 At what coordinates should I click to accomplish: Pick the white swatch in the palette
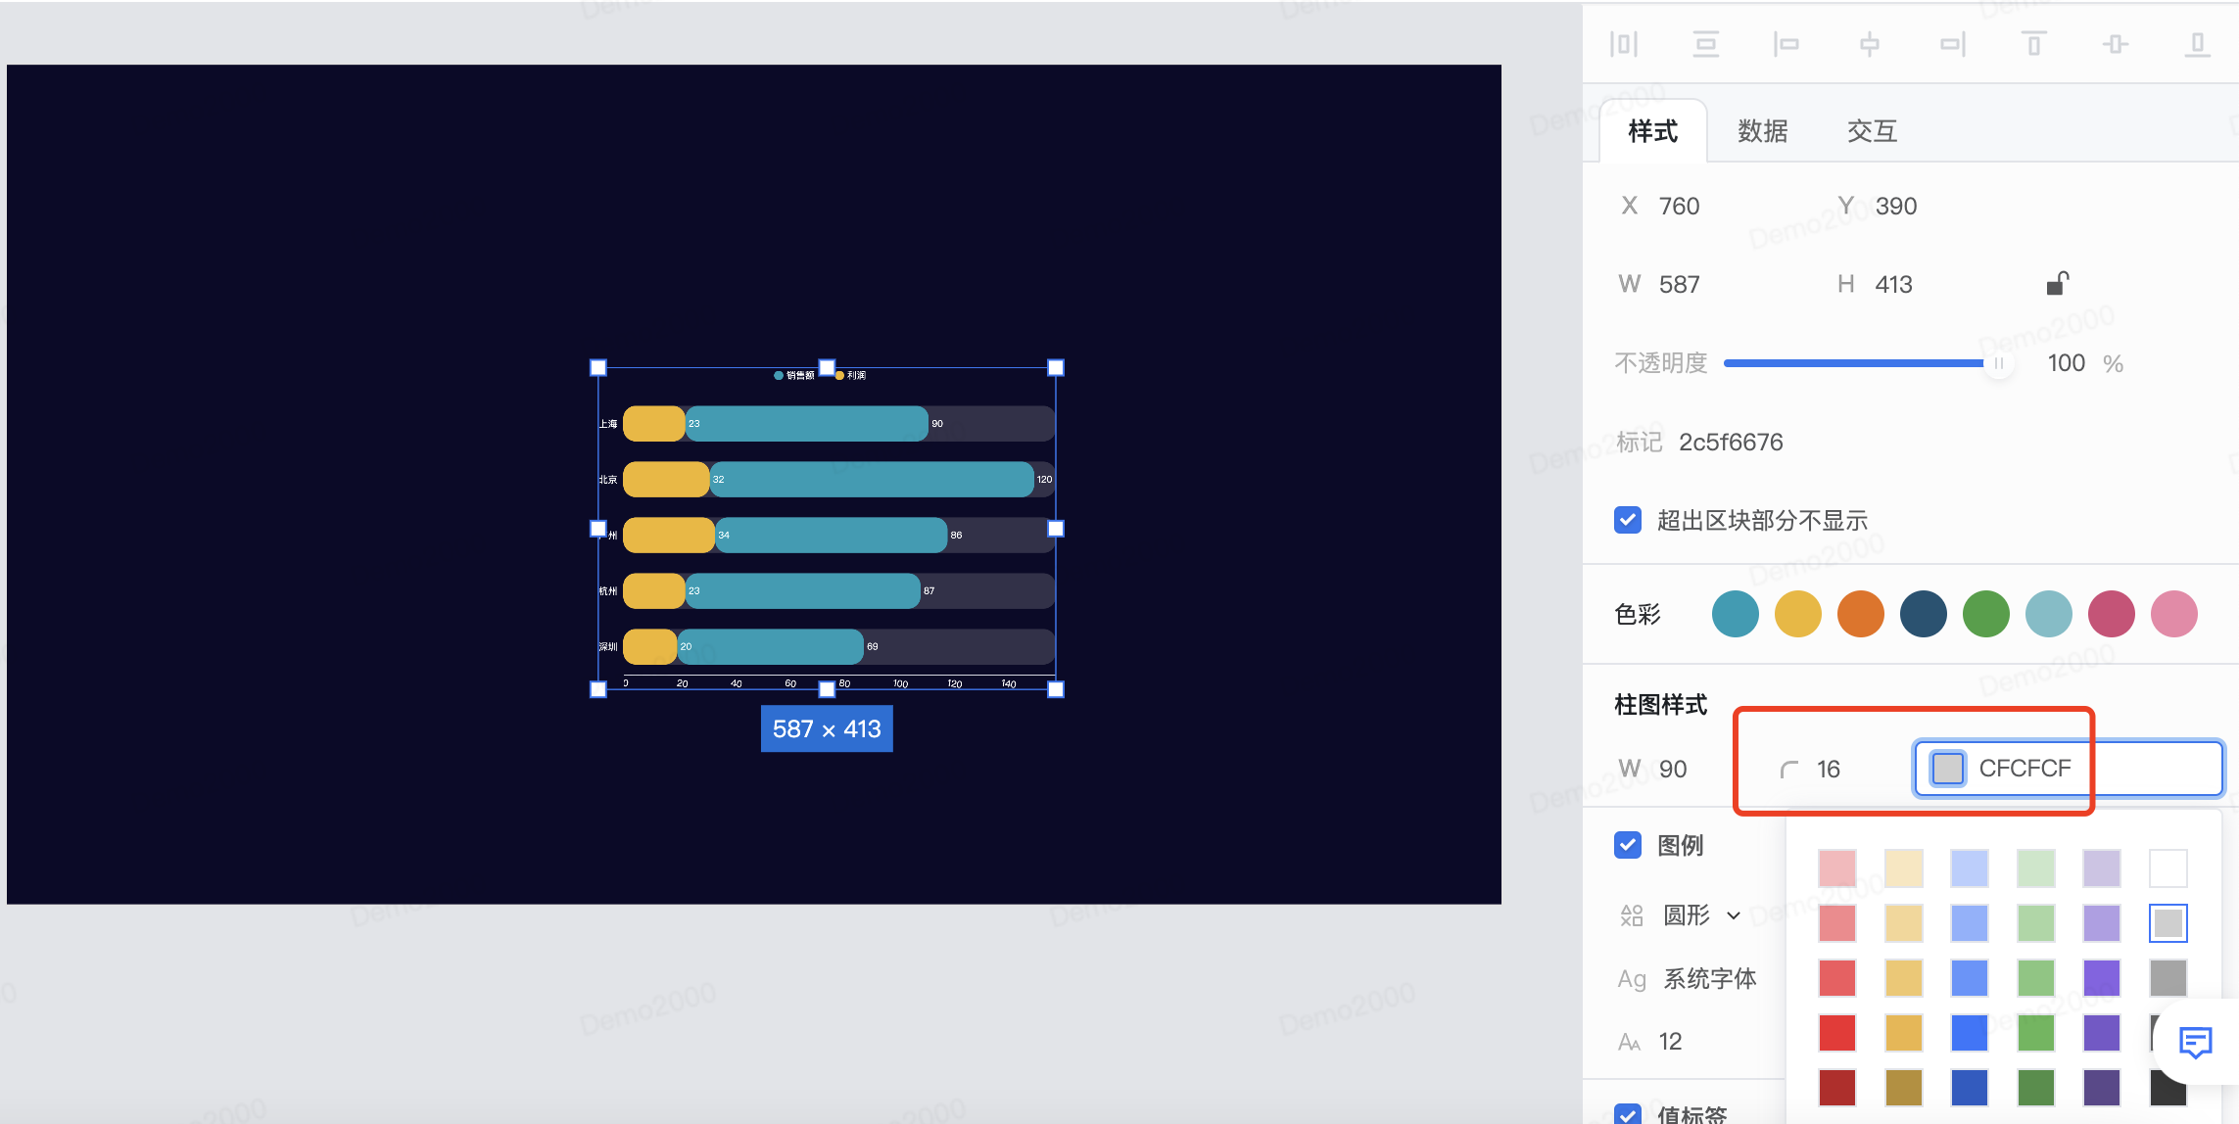[x=2168, y=868]
